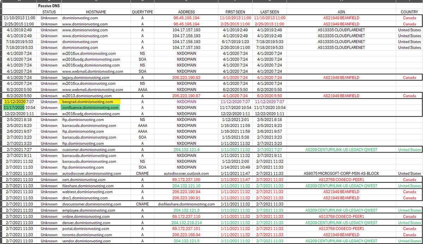Viewport: 423px width, 244px height.
Task: Select the autodiscover.outlook.com address cell
Action: [186, 174]
